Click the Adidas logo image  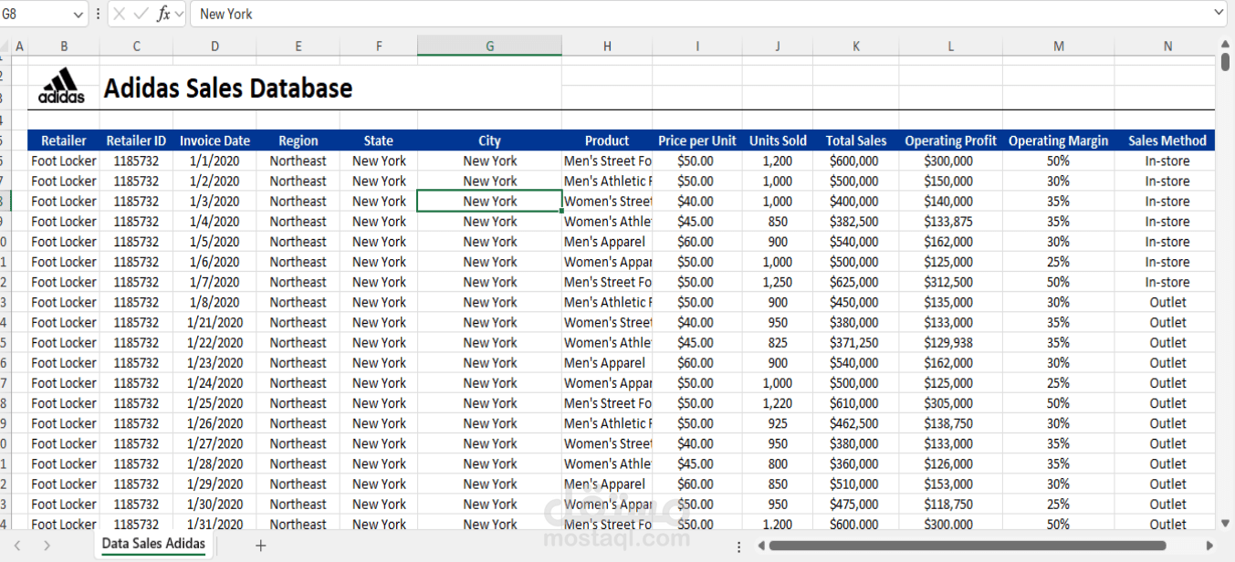(x=61, y=87)
